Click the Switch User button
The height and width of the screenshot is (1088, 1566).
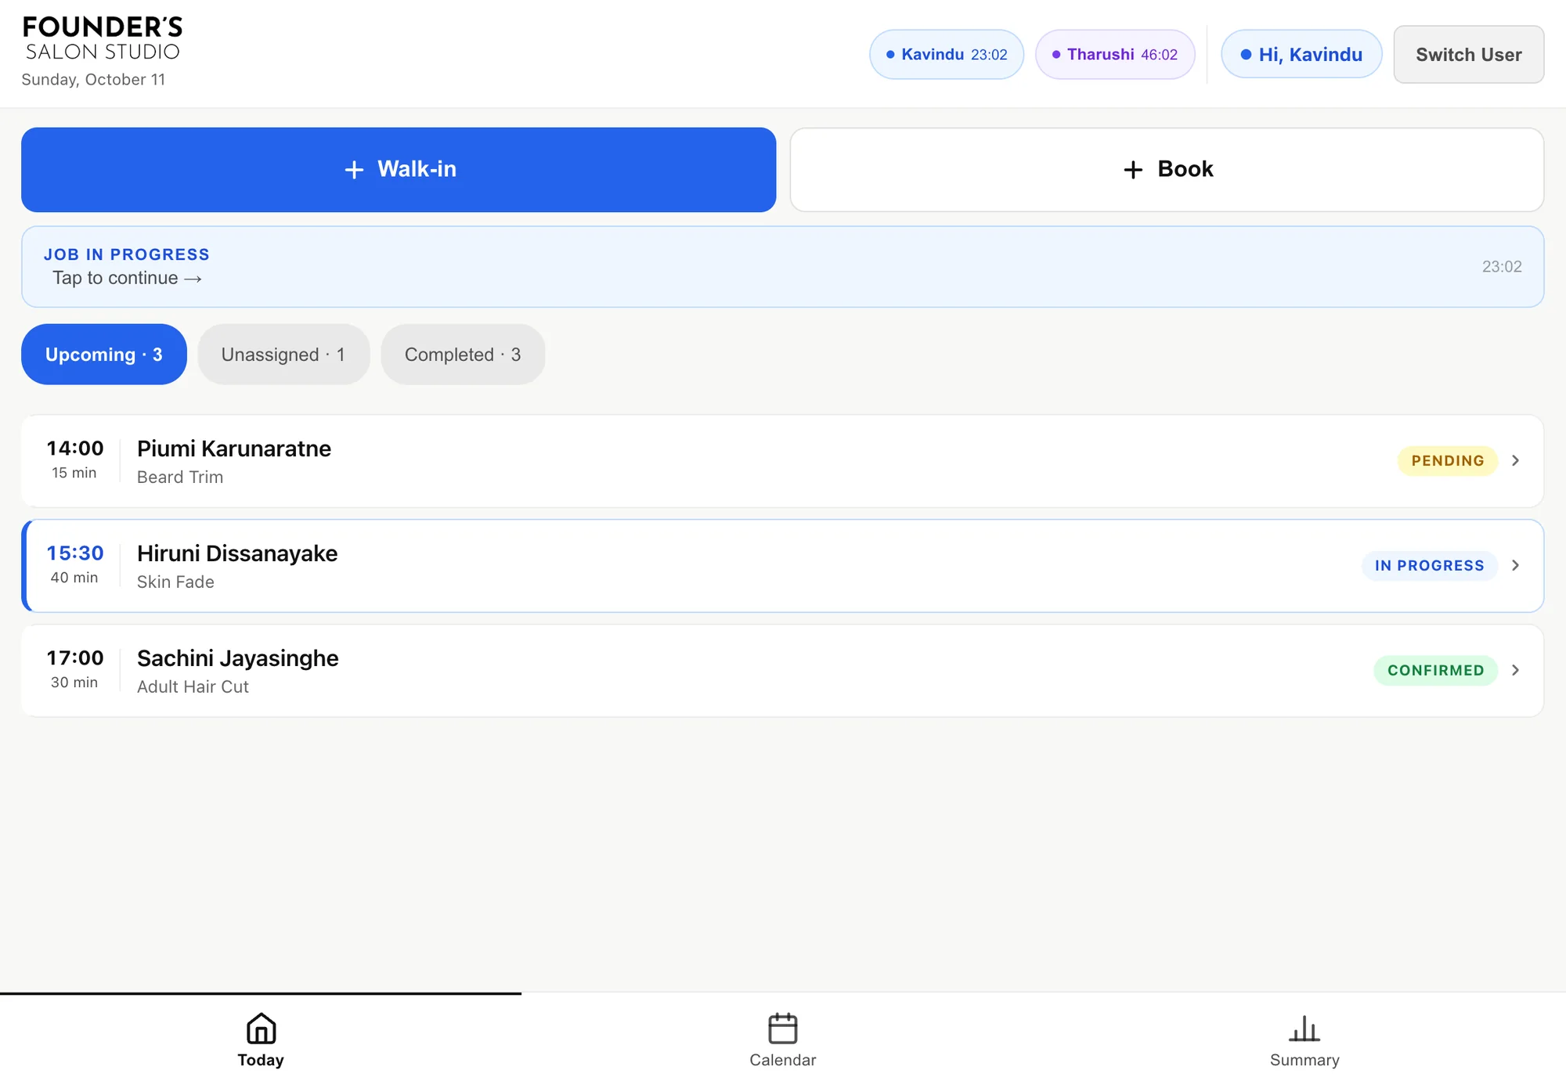tap(1469, 55)
